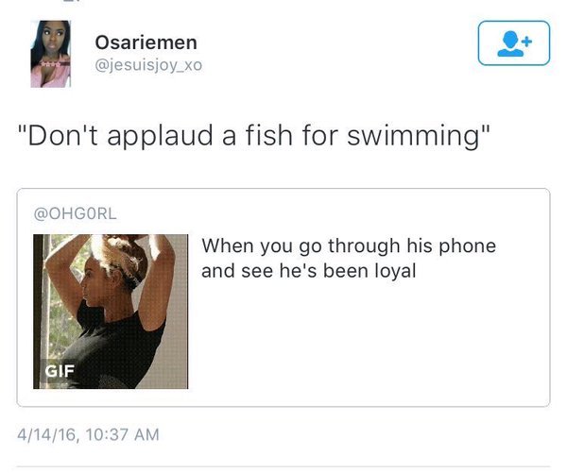Tap "and see he's been loyal" line
This screenshot has height=473, width=567.
click(x=309, y=271)
